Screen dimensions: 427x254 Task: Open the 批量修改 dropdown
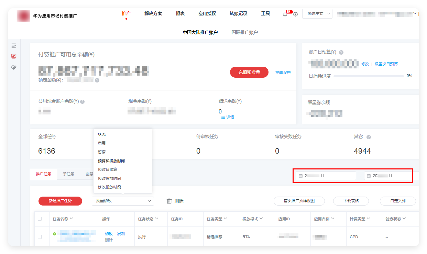123,201
